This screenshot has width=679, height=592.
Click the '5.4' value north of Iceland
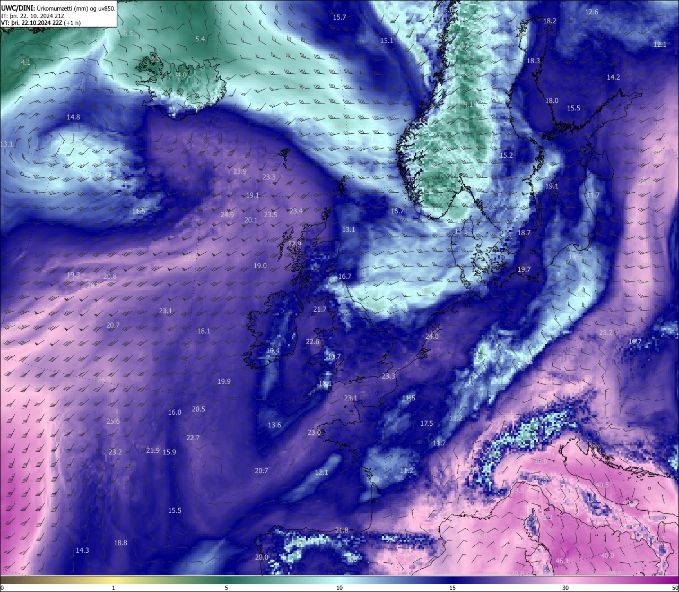tap(200, 39)
